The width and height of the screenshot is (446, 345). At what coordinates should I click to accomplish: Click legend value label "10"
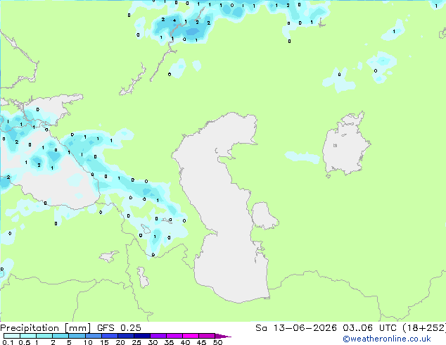88,342
